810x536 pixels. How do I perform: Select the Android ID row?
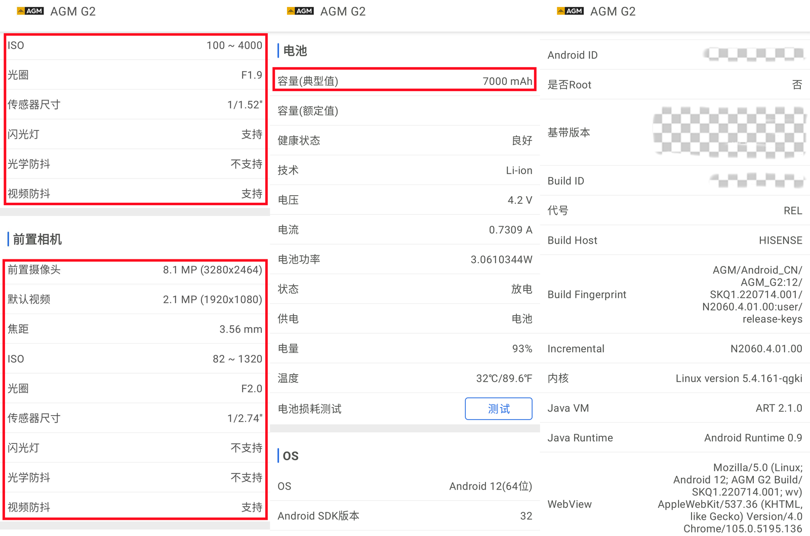pyautogui.click(x=675, y=55)
